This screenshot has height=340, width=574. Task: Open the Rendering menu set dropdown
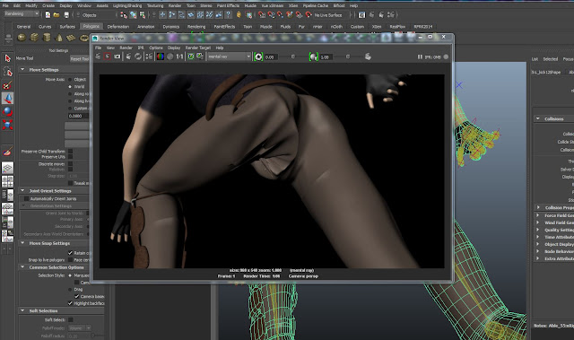[22, 14]
